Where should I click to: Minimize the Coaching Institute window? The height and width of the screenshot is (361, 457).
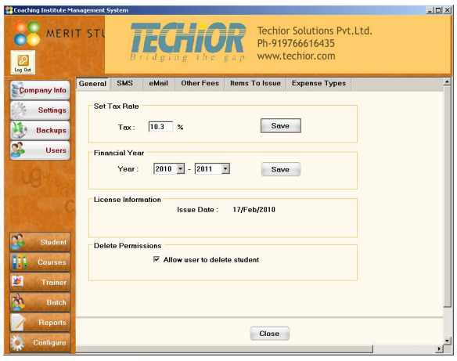[x=430, y=10]
